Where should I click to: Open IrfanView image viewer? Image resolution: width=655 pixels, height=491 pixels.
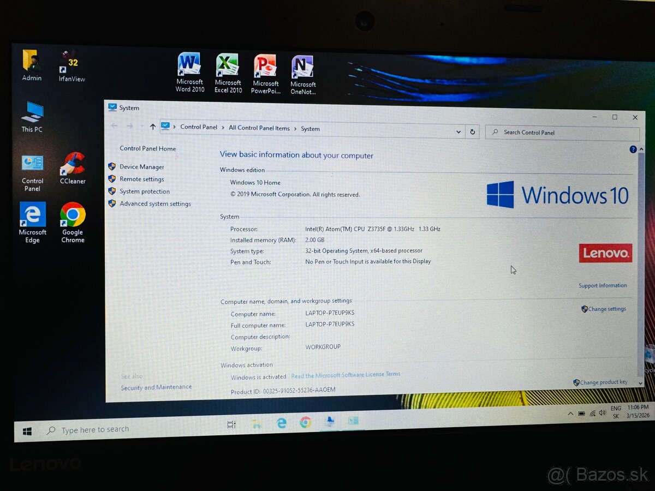(x=70, y=60)
